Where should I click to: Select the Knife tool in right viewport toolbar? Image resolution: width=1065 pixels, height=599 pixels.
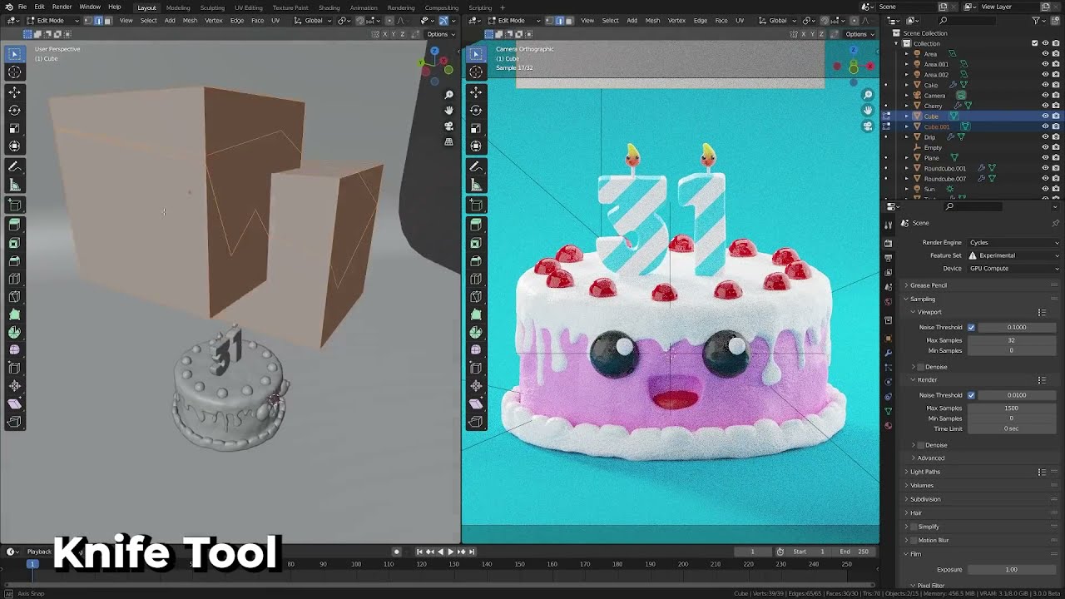coord(476,297)
